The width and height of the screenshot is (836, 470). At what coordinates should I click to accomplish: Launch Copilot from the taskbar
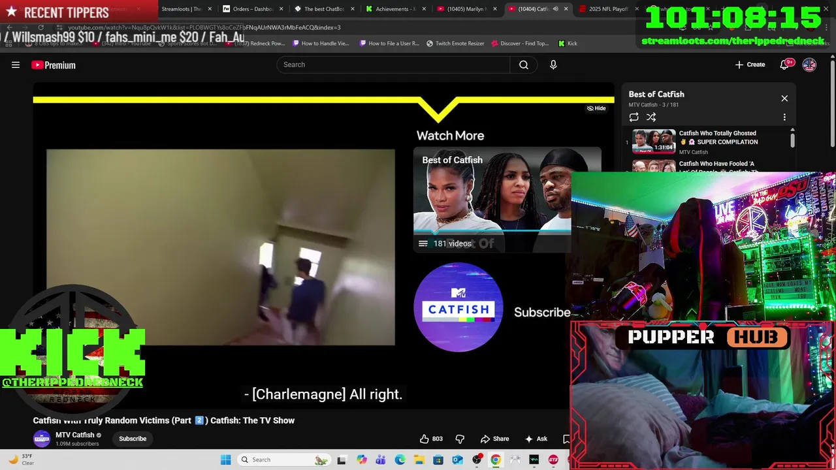[361, 460]
